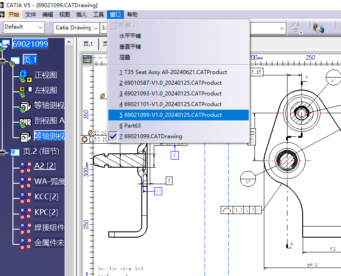Select 焊接组件 detail node
The height and width of the screenshot is (276, 341).
click(49, 227)
